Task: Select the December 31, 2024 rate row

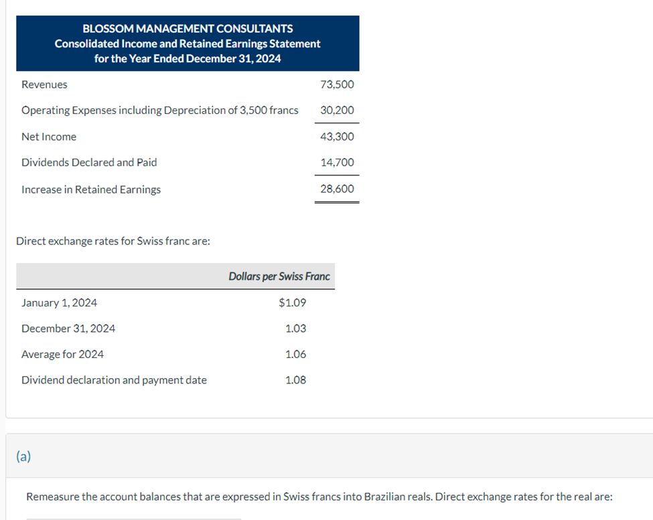Action: click(x=175, y=329)
